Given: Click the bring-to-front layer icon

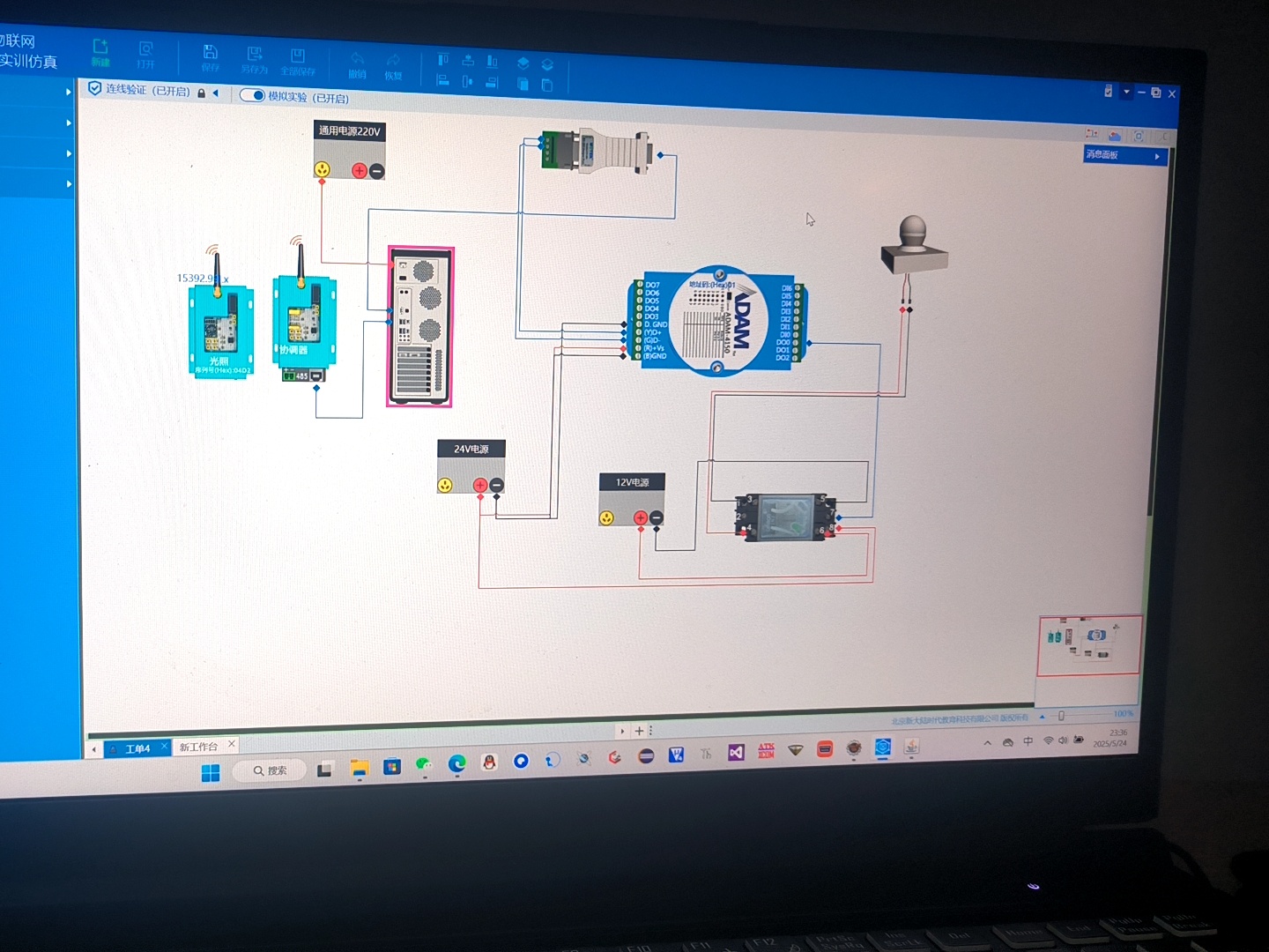Looking at the screenshot, I should [x=523, y=63].
